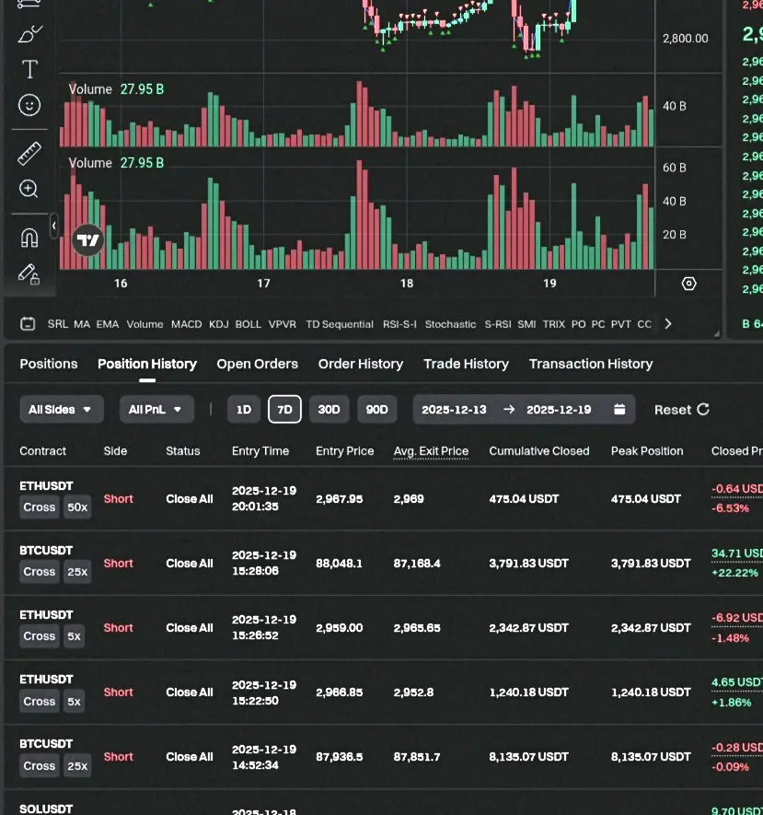The width and height of the screenshot is (763, 815).
Task: Reset the position history filters
Action: click(681, 410)
